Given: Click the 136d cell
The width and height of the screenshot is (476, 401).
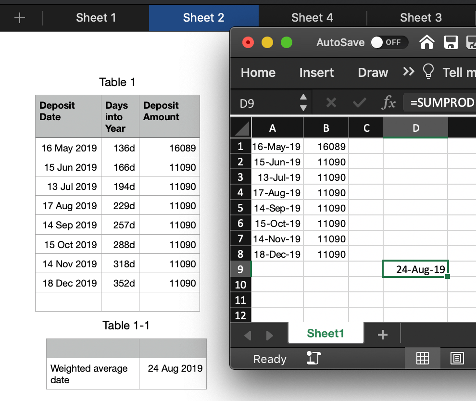Looking at the screenshot, I should click(x=120, y=148).
